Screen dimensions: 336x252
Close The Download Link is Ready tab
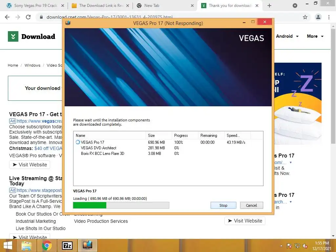128,6
